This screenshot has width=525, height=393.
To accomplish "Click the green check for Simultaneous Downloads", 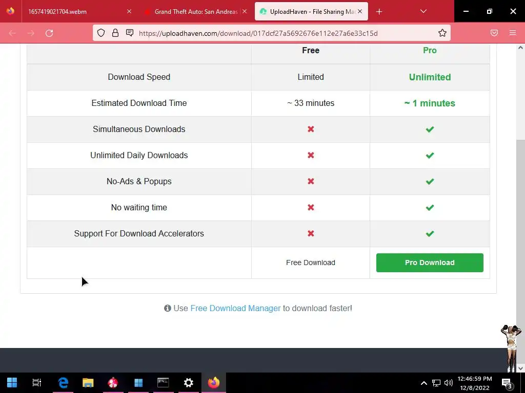I will pyautogui.click(x=430, y=129).
